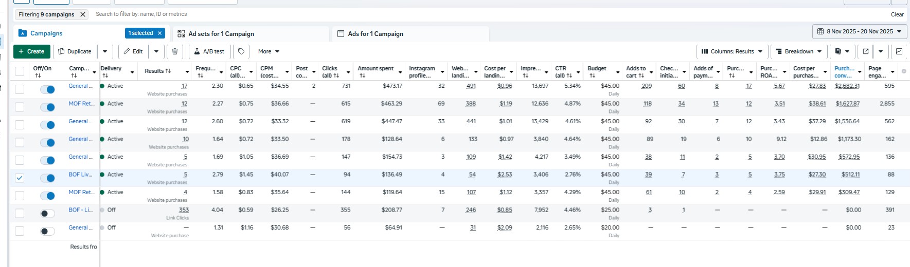Switch to Ads for 1 Campaign tab
Screen dimensions: 910x267
(x=376, y=34)
